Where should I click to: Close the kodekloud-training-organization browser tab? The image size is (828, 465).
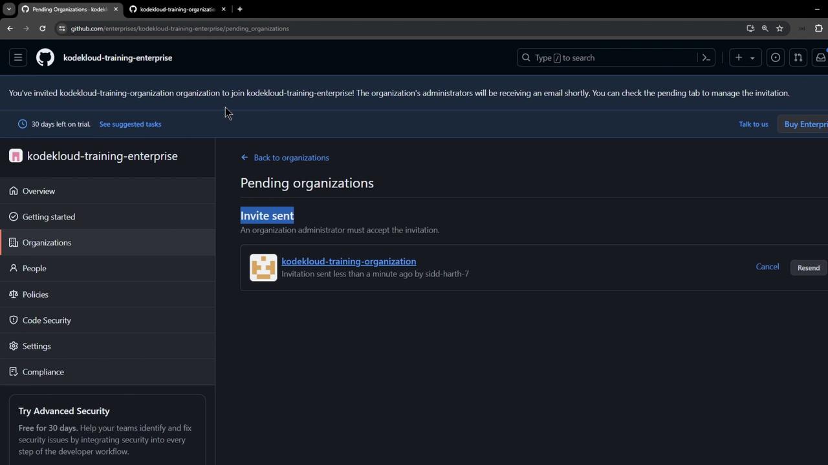pos(224,9)
